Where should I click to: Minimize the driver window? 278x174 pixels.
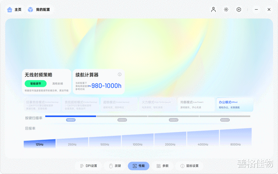(x=256, y=10)
